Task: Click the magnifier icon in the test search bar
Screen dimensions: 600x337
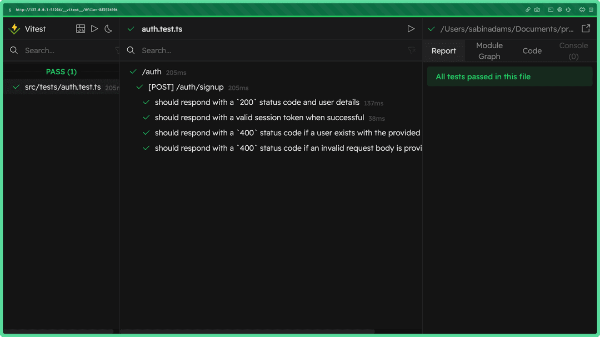Action: [131, 50]
